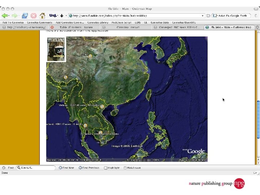Click the Go icon beside the address bar
The image size is (260, 195).
[208, 16]
